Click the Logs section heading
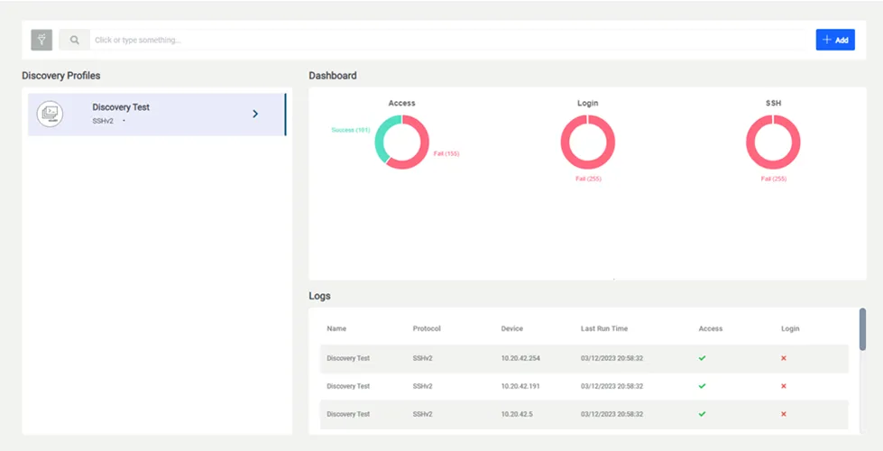The width and height of the screenshot is (883, 451). click(x=320, y=296)
